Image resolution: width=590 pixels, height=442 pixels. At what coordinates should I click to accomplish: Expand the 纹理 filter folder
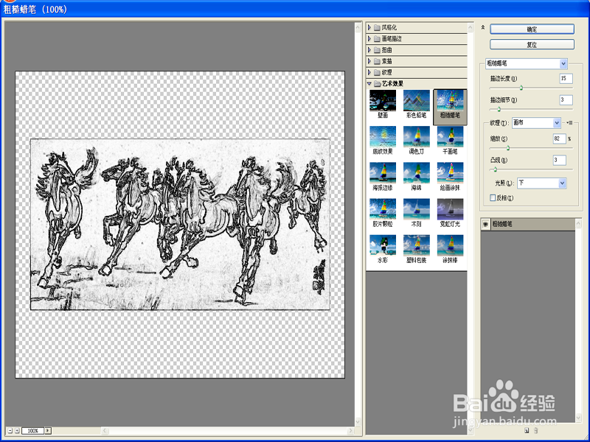(x=369, y=72)
